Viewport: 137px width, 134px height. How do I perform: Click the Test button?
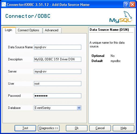pyautogui.click(x=25, y=128)
